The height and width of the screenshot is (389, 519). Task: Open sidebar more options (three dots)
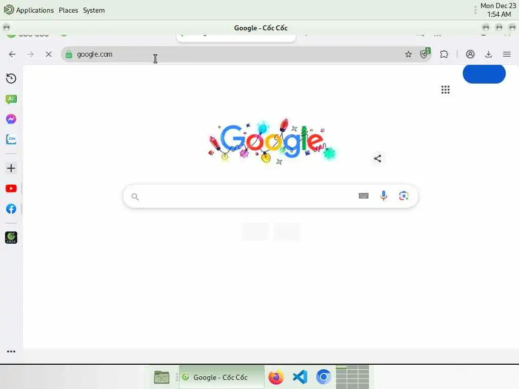point(11,352)
